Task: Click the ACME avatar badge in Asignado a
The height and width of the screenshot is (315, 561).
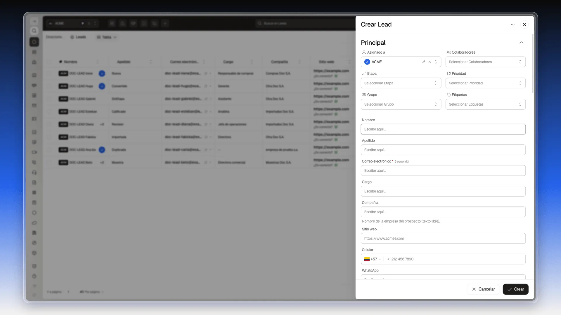Action: (x=367, y=62)
